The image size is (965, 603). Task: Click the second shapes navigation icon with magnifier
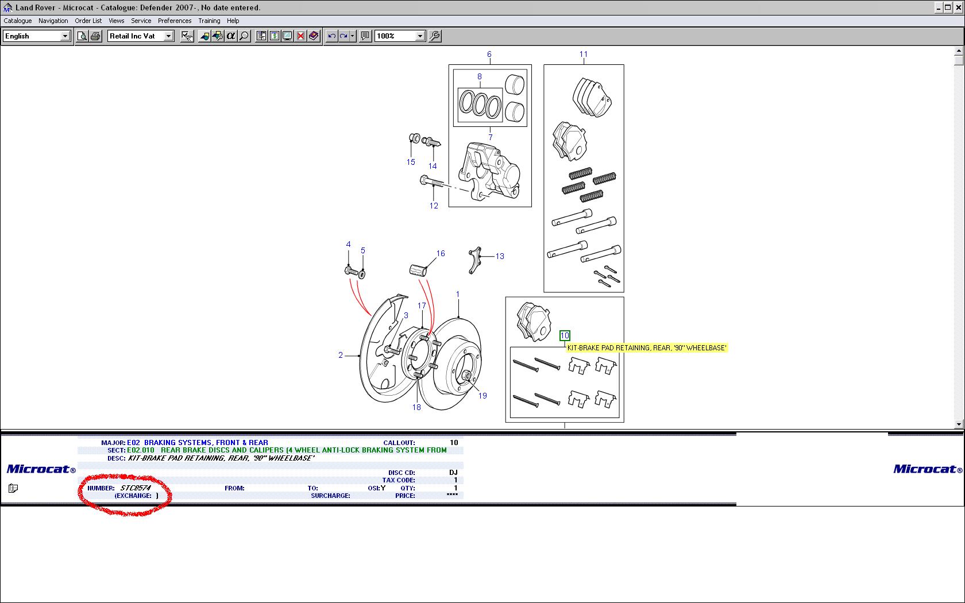(x=218, y=36)
